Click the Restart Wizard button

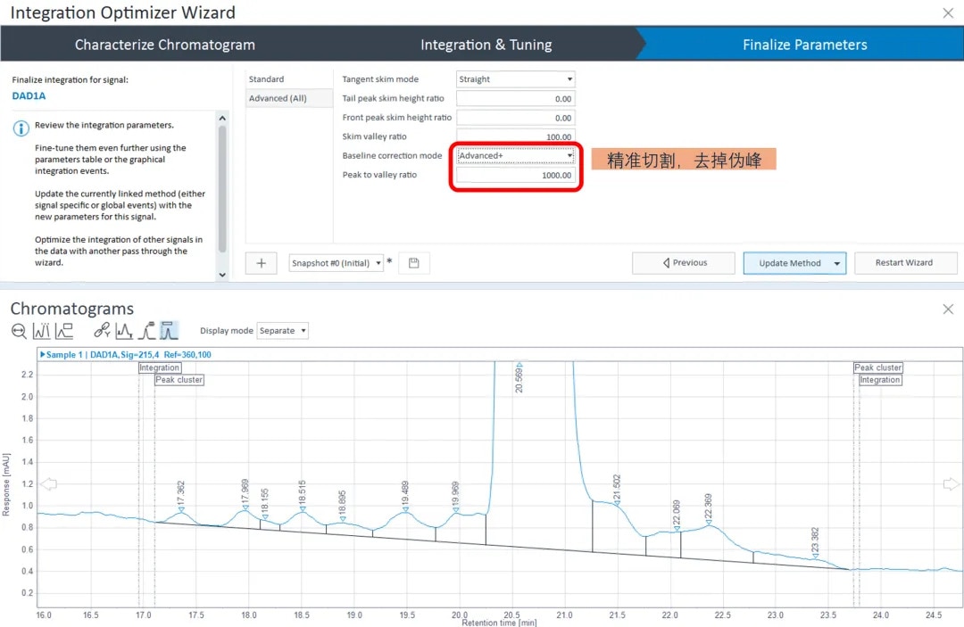point(903,263)
